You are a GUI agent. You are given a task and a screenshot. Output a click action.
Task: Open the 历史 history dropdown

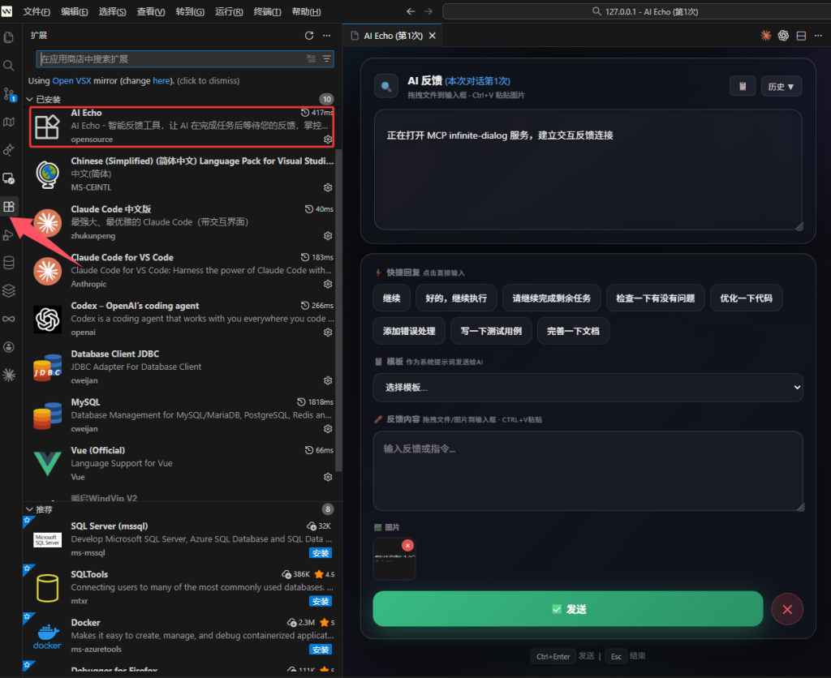[781, 86]
